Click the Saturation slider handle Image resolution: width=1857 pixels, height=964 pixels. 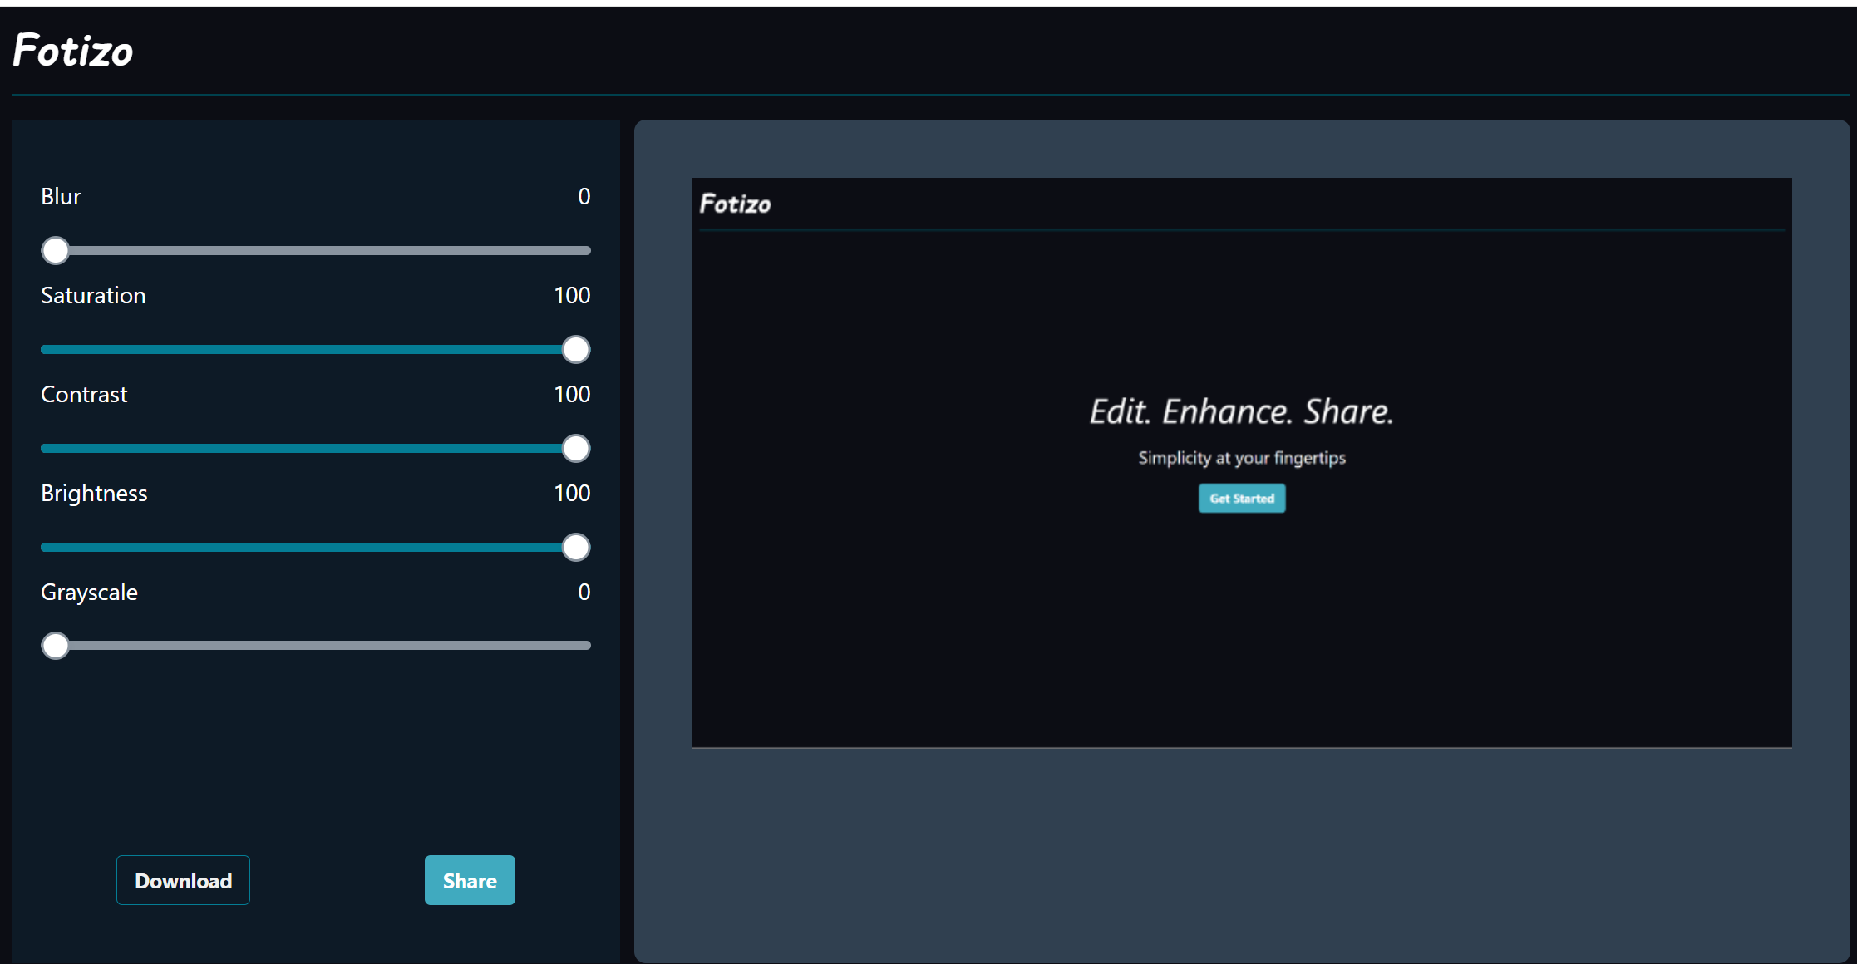(x=576, y=349)
